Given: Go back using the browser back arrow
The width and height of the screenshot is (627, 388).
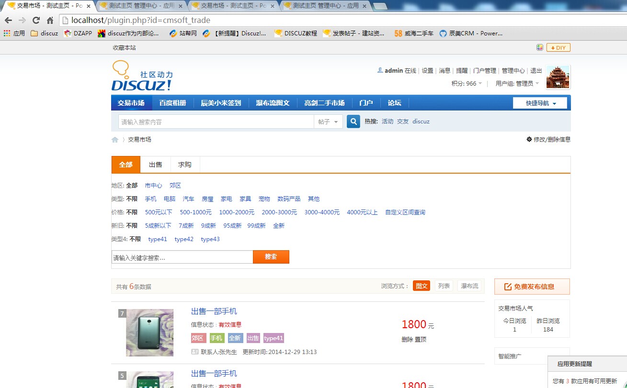Looking at the screenshot, I should pos(8,20).
